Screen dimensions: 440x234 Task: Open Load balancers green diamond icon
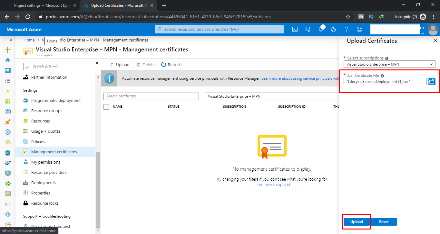coord(8,184)
